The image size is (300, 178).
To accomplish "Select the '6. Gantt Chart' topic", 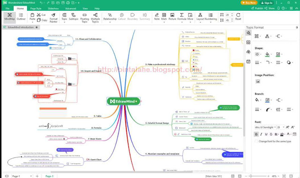I will [x=94, y=159].
